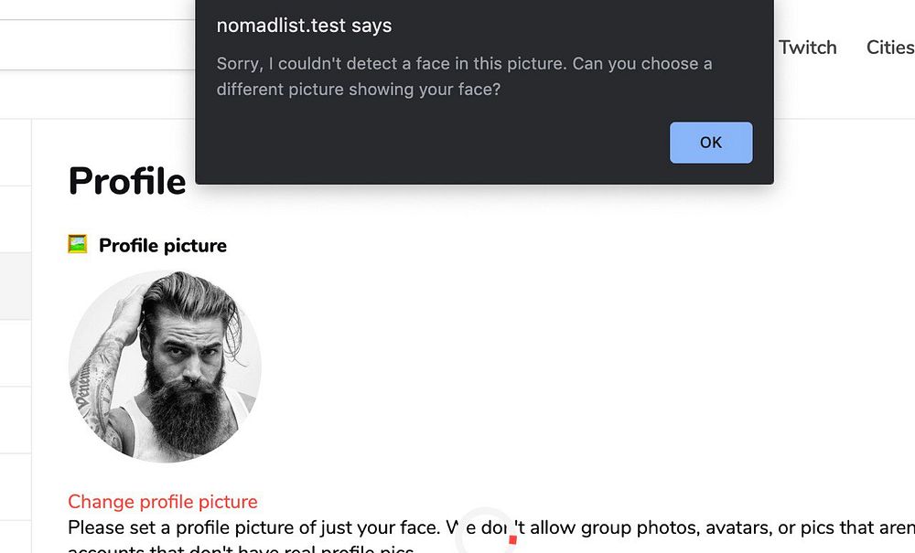Click the red dot on the loading spinner
This screenshot has width=915, height=553.
[512, 539]
